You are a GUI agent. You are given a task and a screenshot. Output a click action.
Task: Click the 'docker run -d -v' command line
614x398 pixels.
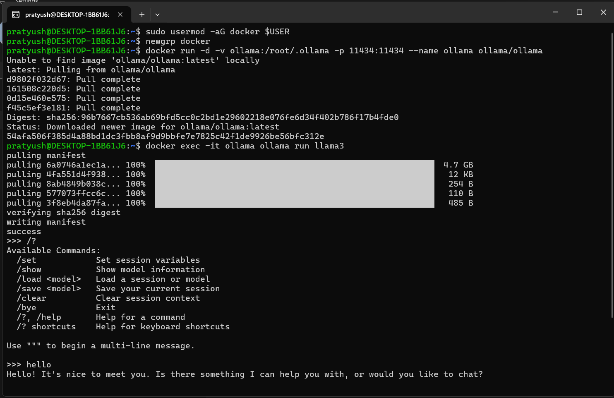(x=344, y=51)
